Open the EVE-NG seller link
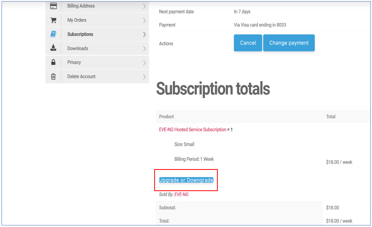372x227 pixels. (181, 194)
